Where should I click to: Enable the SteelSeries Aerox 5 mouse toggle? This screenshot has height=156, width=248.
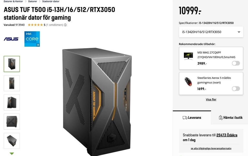coord(236,89)
